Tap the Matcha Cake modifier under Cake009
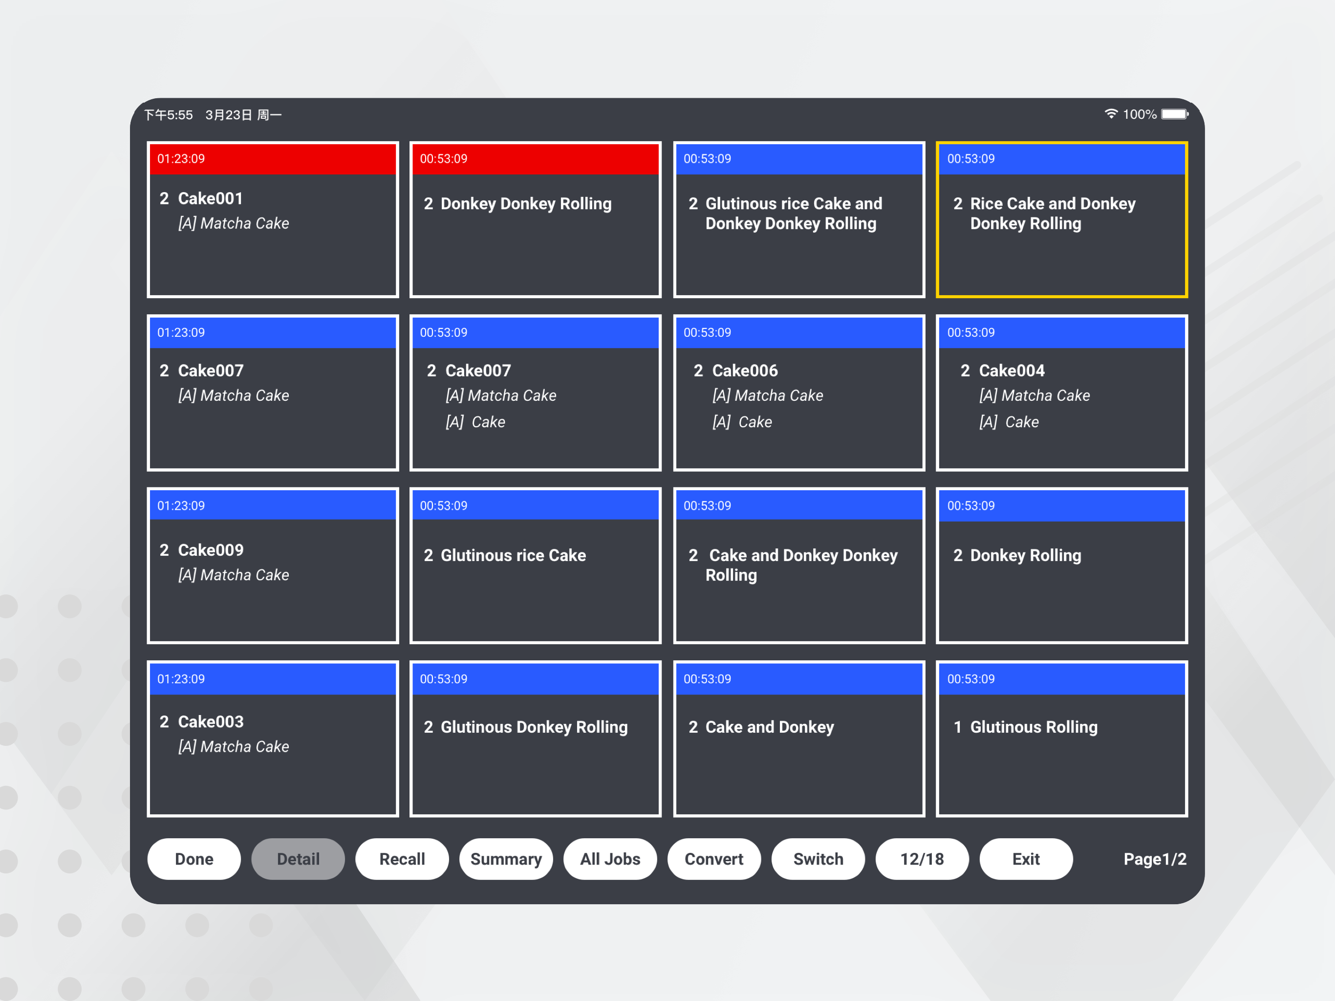 coord(234,575)
